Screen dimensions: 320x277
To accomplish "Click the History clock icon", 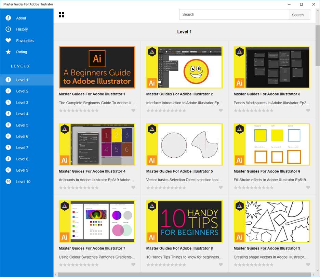I will pos(8,29).
